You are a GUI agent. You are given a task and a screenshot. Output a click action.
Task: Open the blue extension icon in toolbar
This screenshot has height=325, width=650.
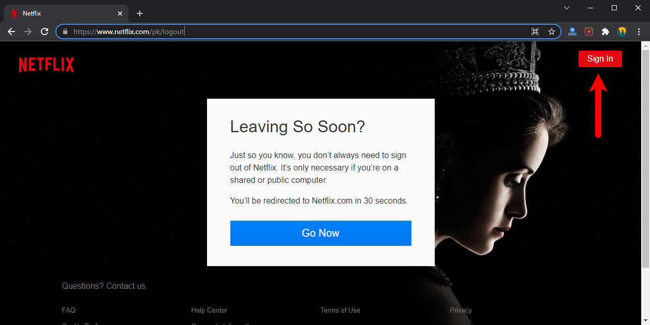pyautogui.click(x=572, y=32)
